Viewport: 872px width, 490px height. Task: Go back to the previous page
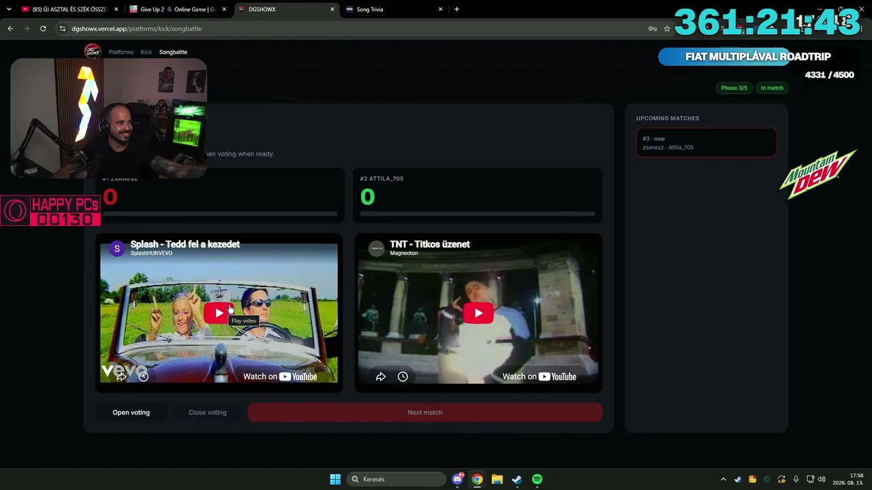(x=10, y=29)
